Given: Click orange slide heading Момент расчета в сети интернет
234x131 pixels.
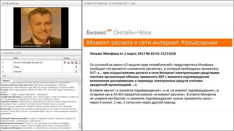Looking at the screenshot, I should click(158, 43).
